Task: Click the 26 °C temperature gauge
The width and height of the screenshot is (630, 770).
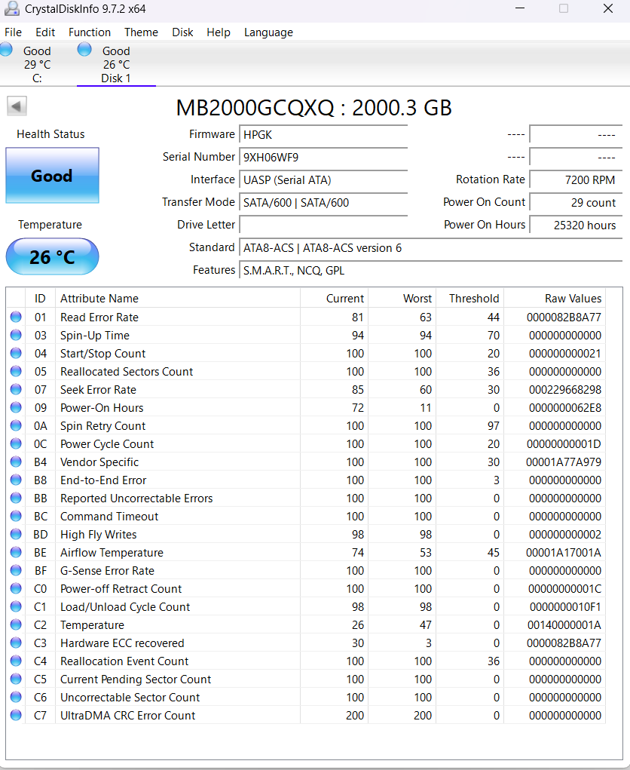Action: pos(52,256)
